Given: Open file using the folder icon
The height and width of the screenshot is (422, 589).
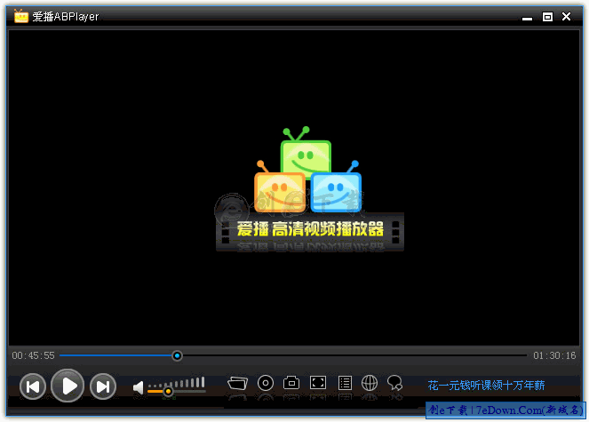Looking at the screenshot, I should [x=237, y=383].
